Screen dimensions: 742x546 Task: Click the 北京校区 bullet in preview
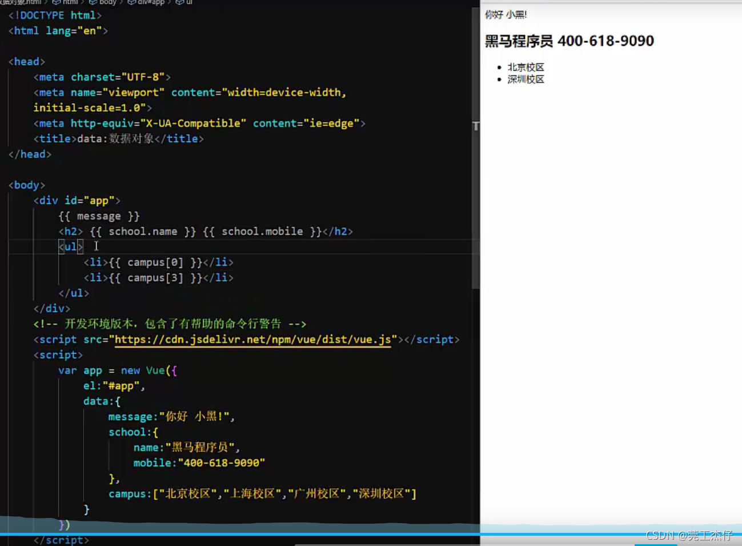(526, 67)
